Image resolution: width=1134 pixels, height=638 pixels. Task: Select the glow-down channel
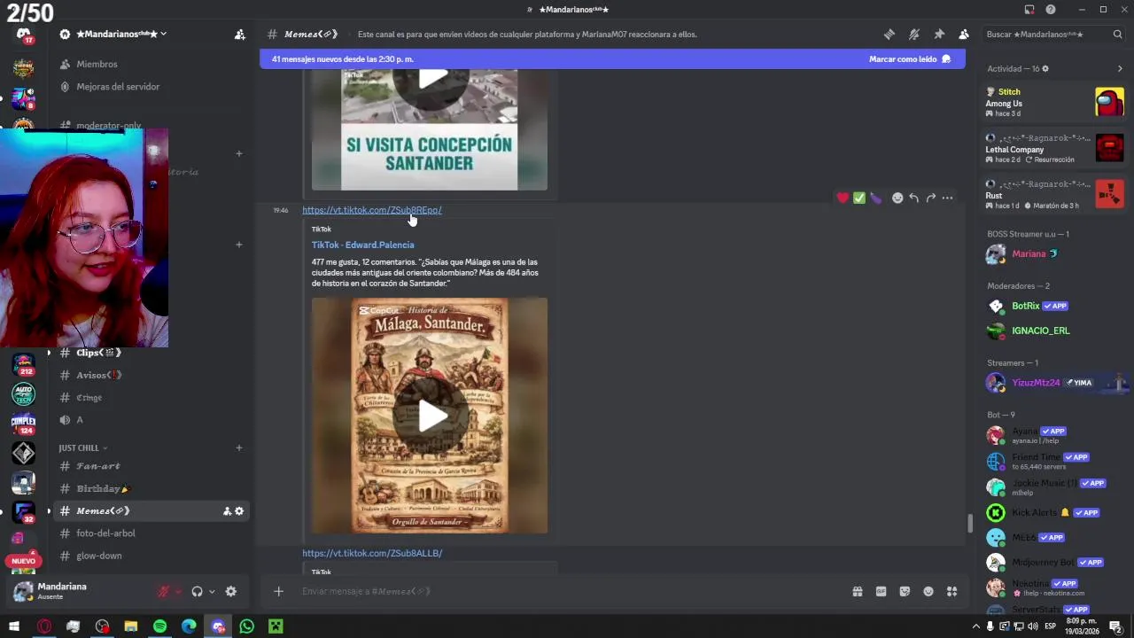click(98, 556)
